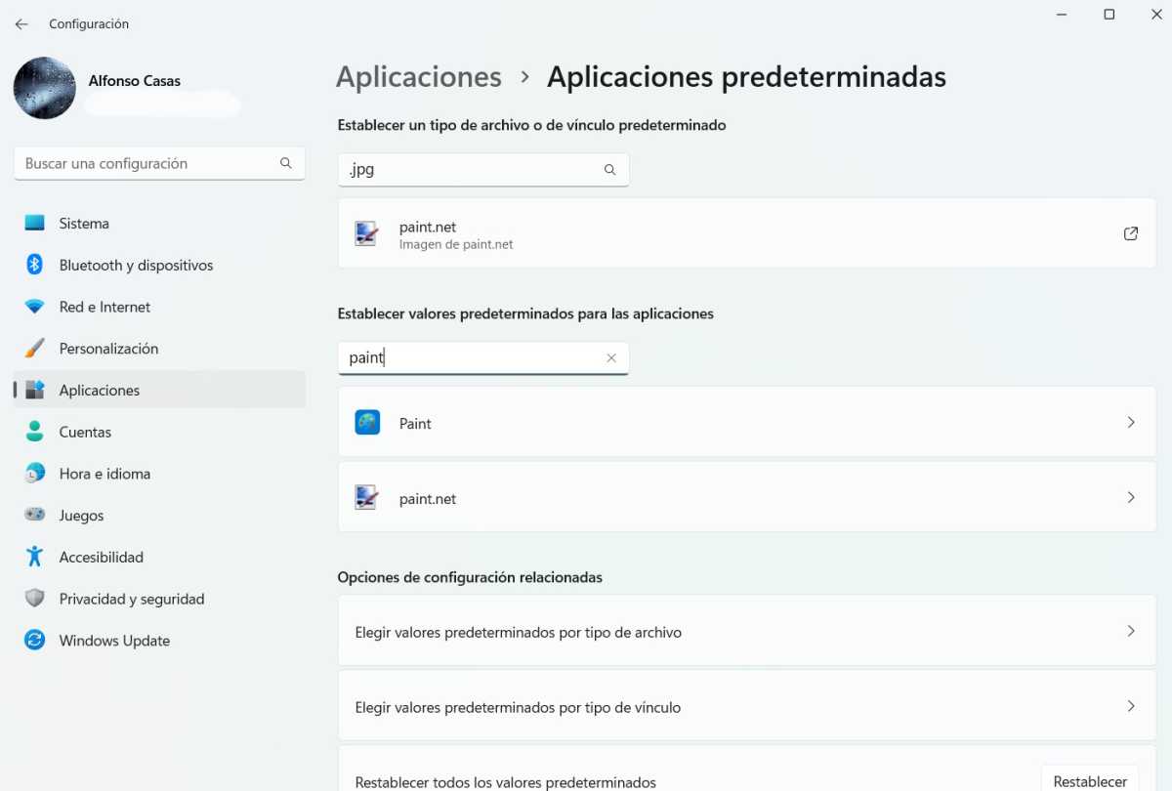The width and height of the screenshot is (1172, 791).
Task: Click the Sistema monitor icon
Action: [x=35, y=223]
